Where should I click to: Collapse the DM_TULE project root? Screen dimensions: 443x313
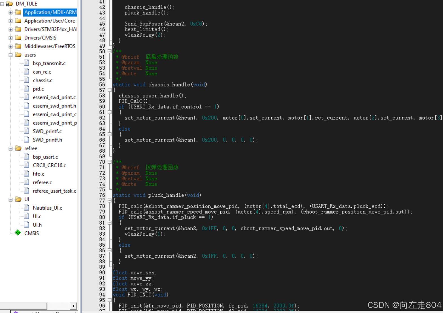pos(2,4)
